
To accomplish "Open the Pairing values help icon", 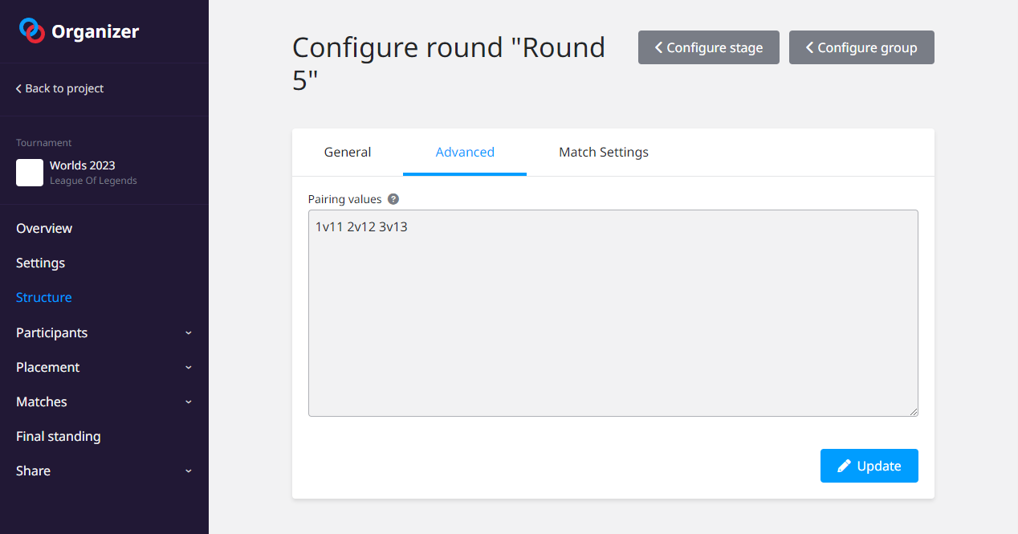I will pos(393,198).
